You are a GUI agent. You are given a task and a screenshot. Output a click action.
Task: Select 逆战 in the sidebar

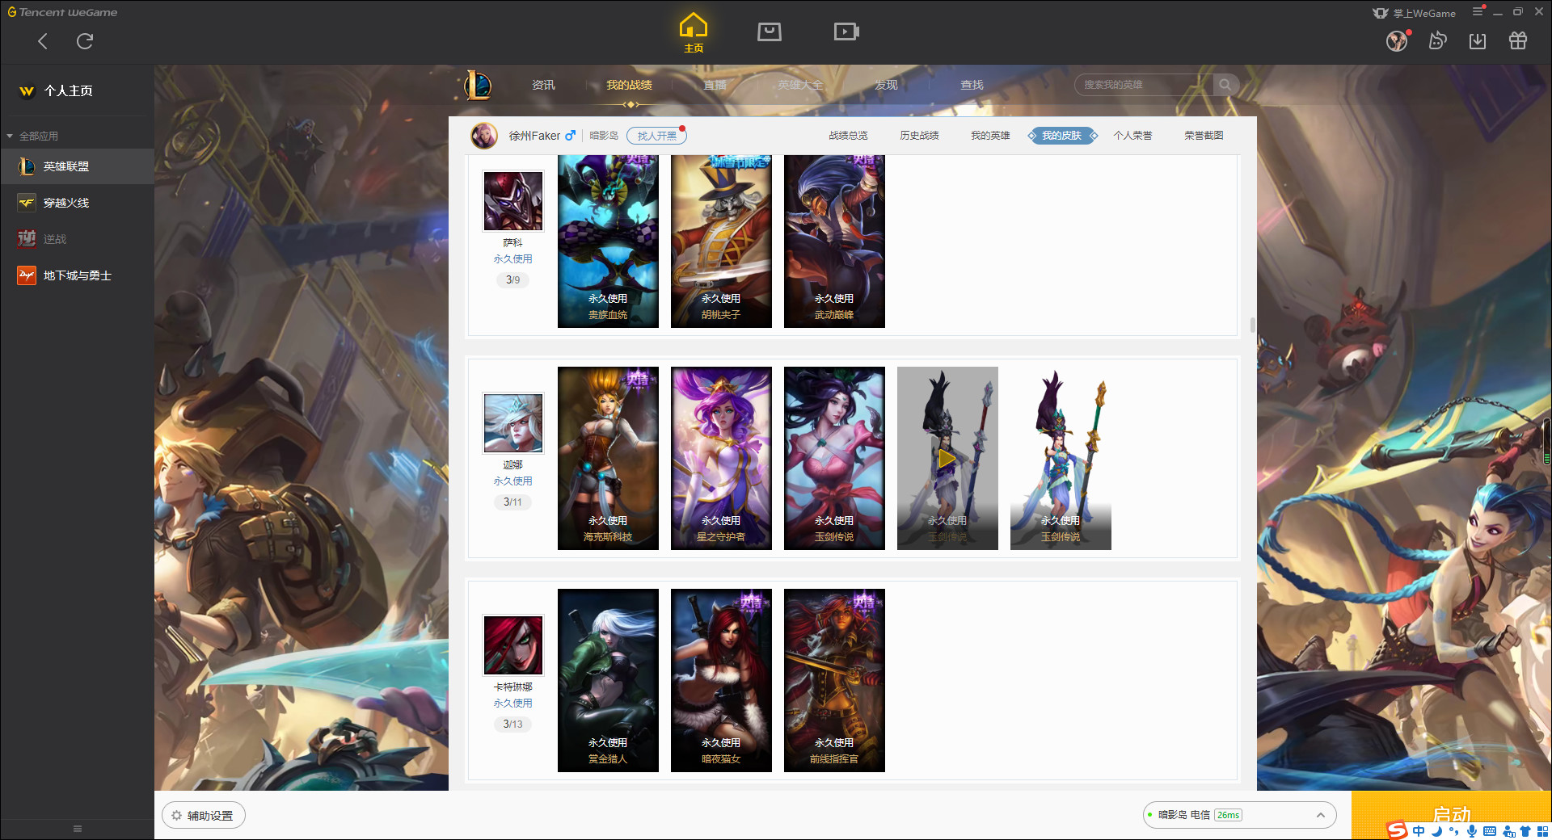[77, 239]
